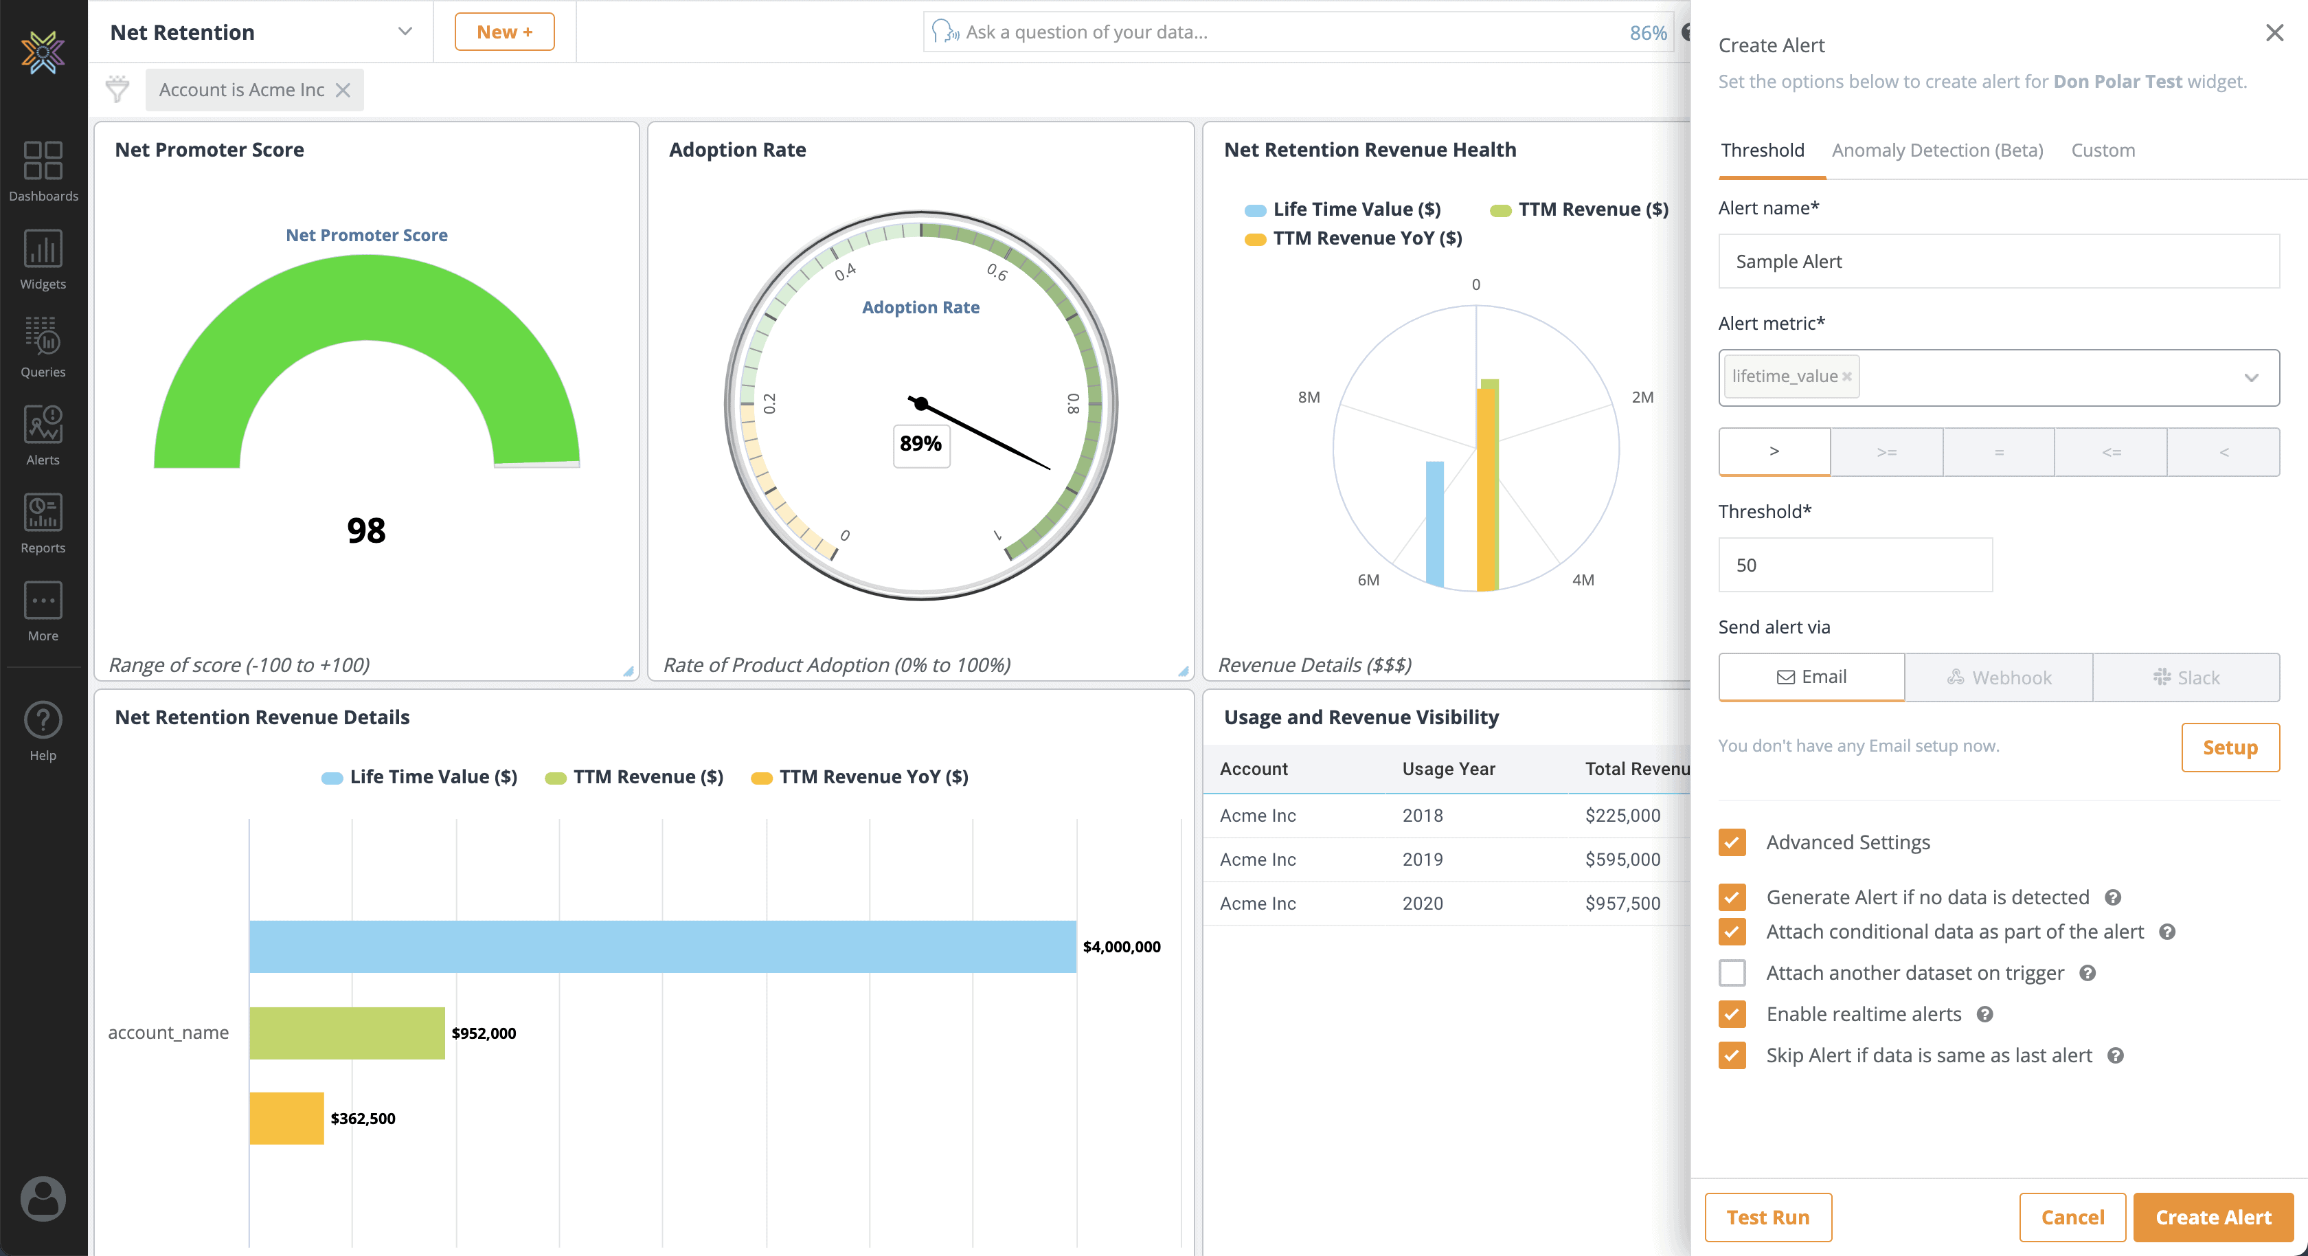Open the Help sidebar item
Viewport: 2308px width, 1256px height.
43,732
